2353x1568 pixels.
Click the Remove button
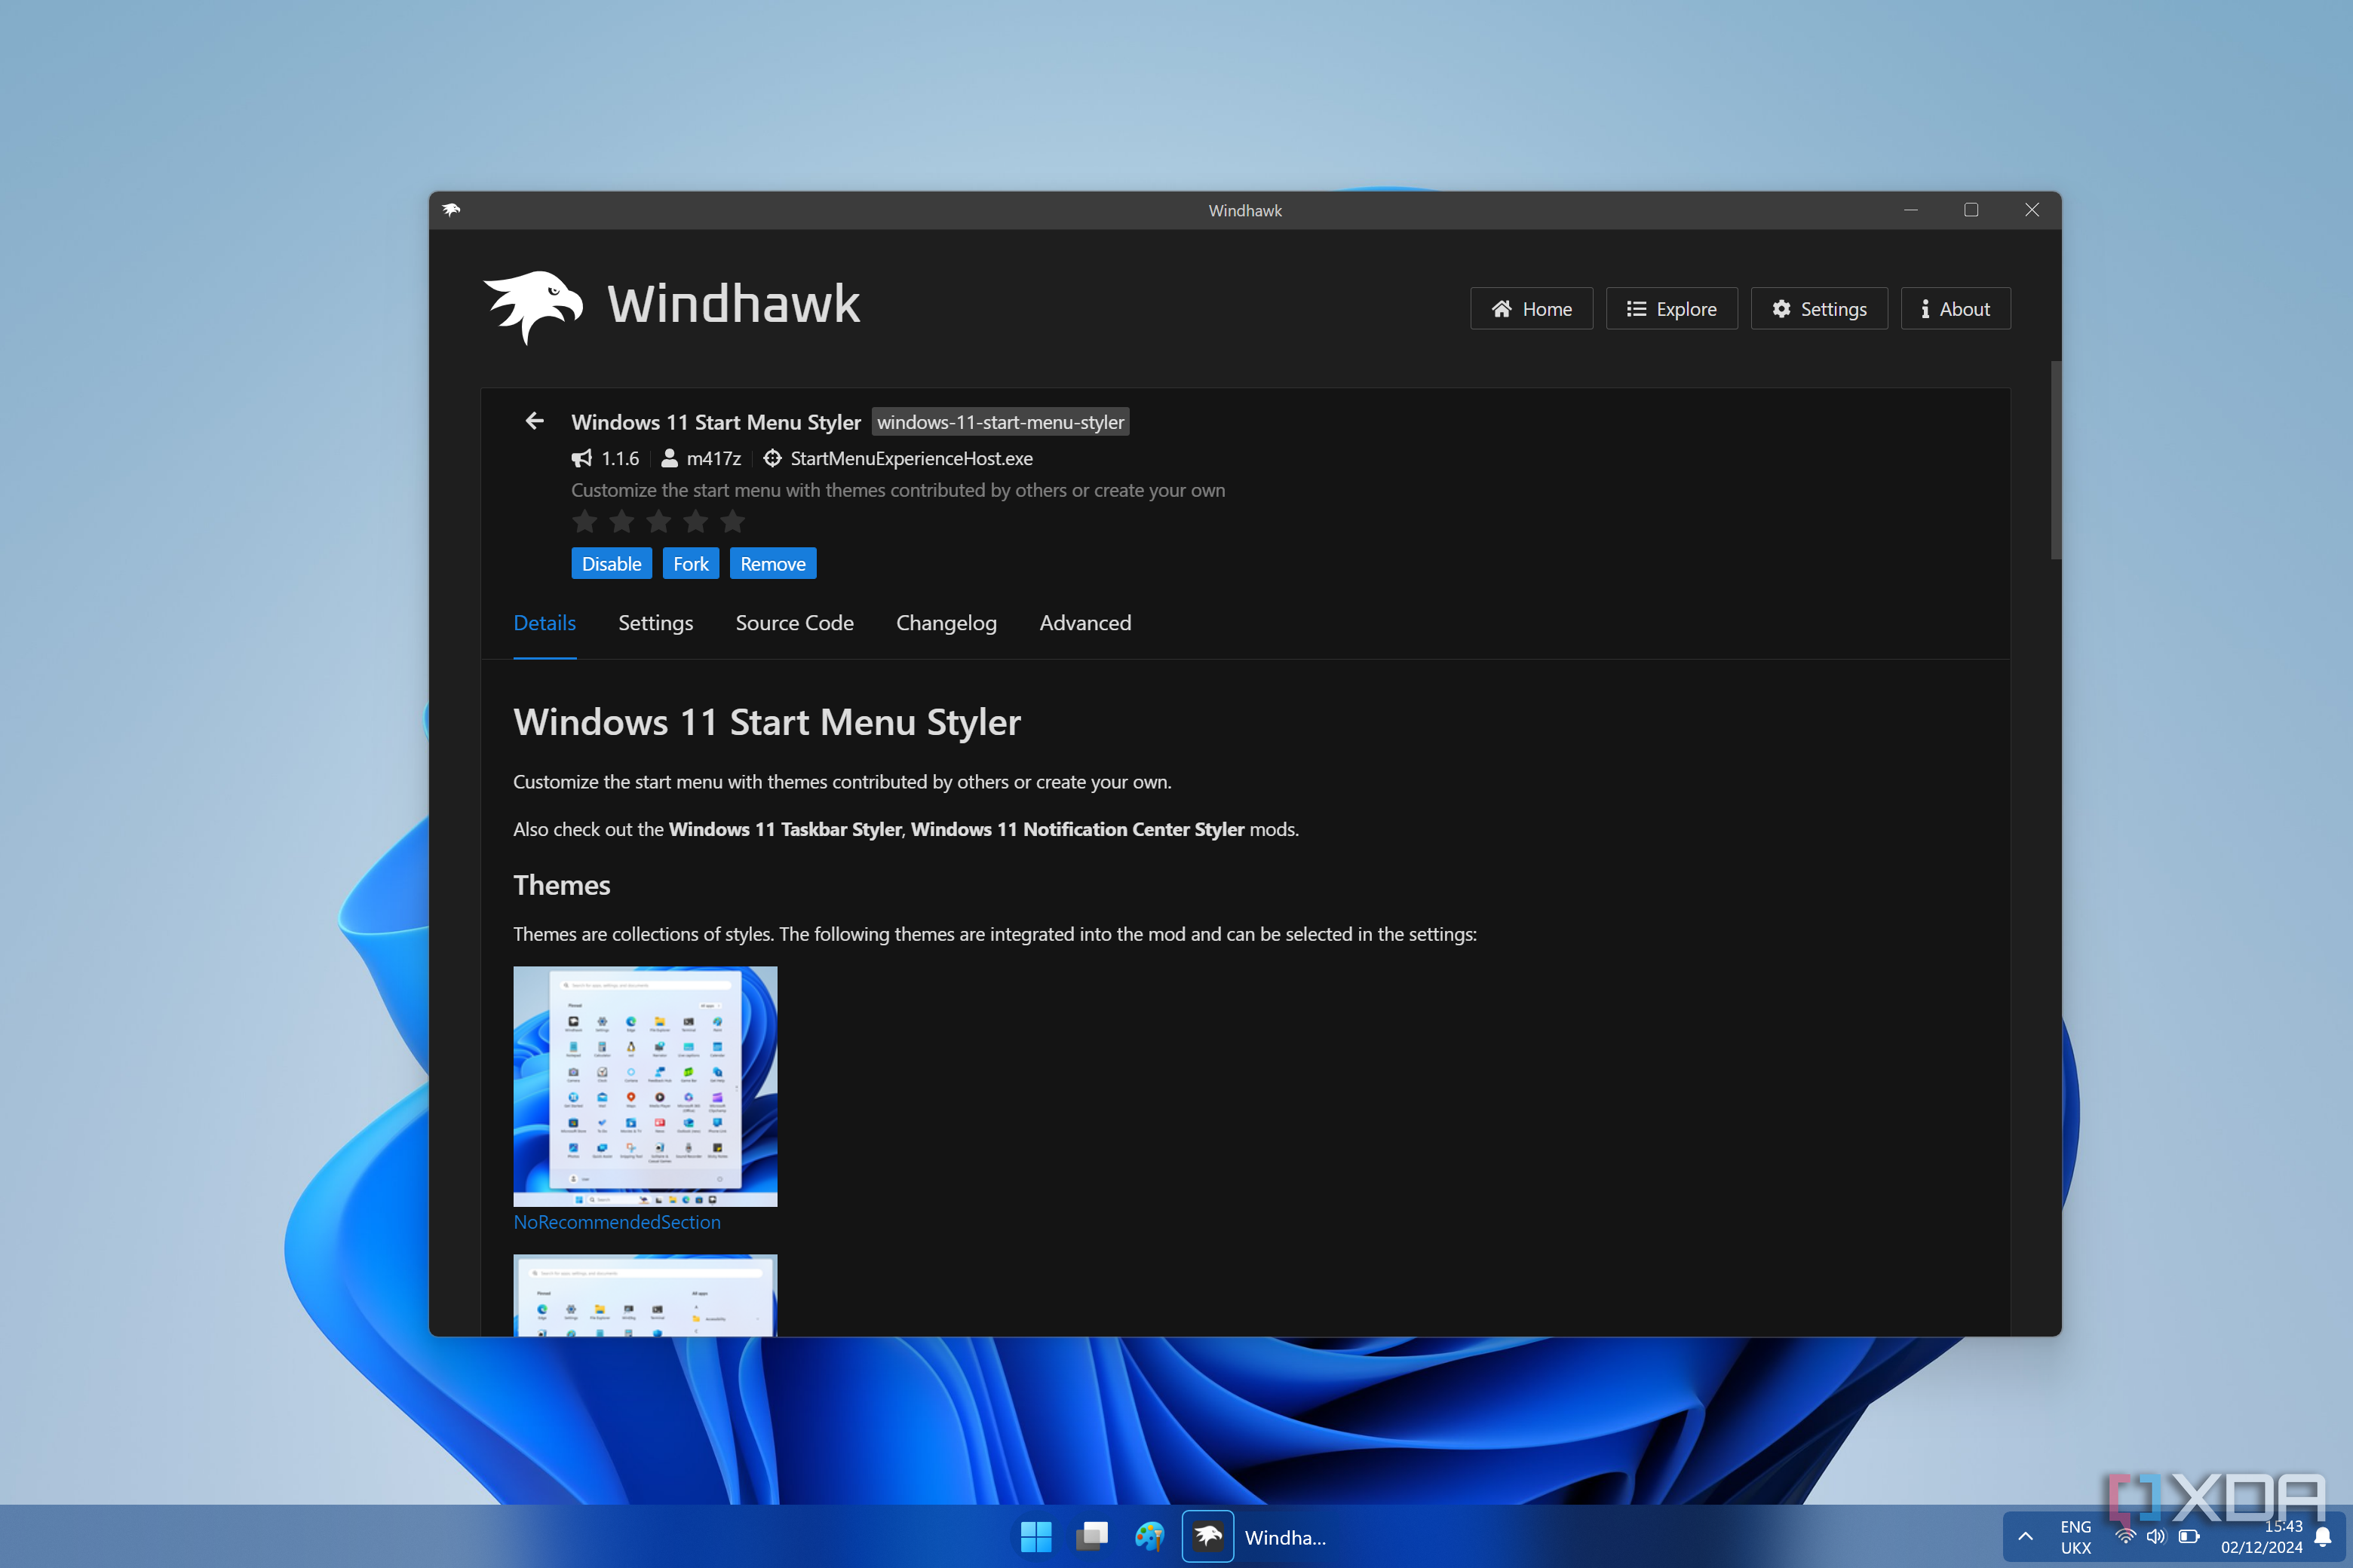pyautogui.click(x=772, y=564)
